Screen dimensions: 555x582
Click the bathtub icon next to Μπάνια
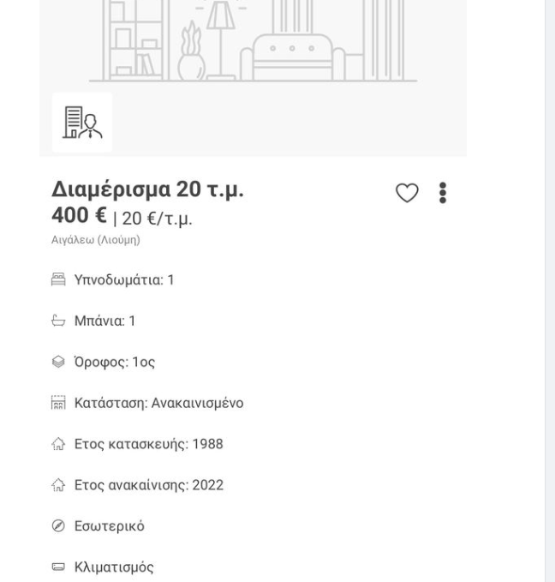click(58, 321)
